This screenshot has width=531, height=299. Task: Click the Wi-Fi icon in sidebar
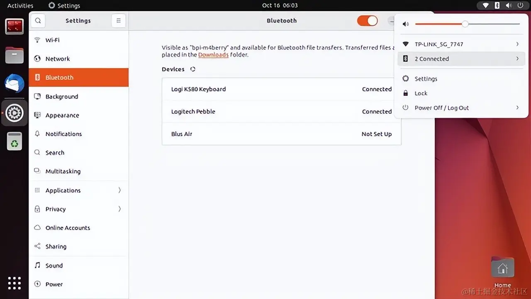(37, 40)
